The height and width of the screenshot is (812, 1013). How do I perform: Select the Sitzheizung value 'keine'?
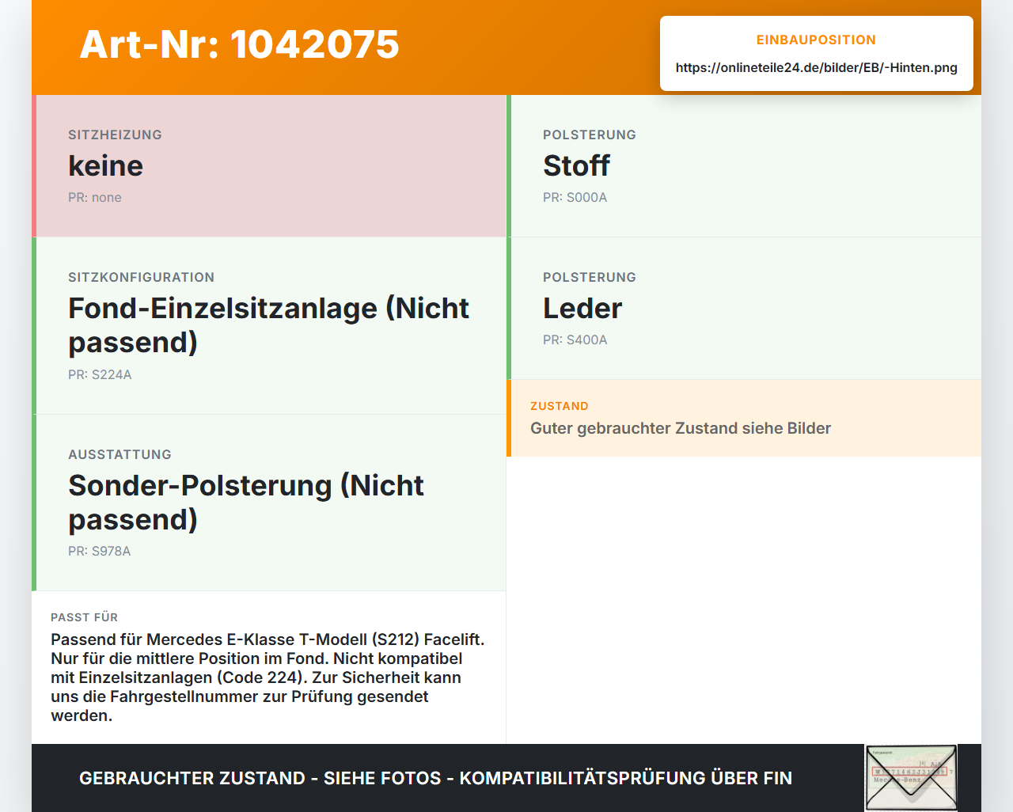pos(105,165)
